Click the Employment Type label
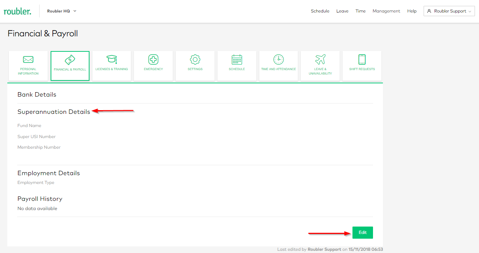This screenshot has height=253, width=479. [x=36, y=182]
